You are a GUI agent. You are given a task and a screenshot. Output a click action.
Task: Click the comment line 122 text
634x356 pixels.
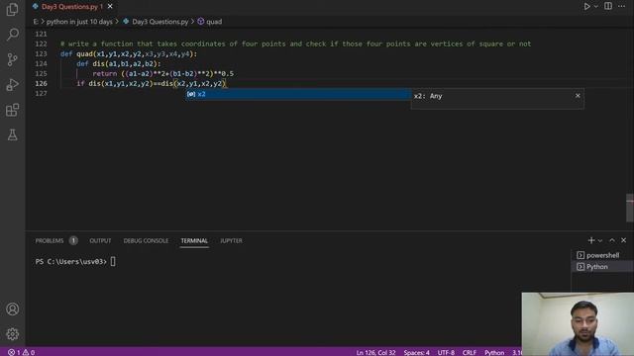pyautogui.click(x=295, y=44)
